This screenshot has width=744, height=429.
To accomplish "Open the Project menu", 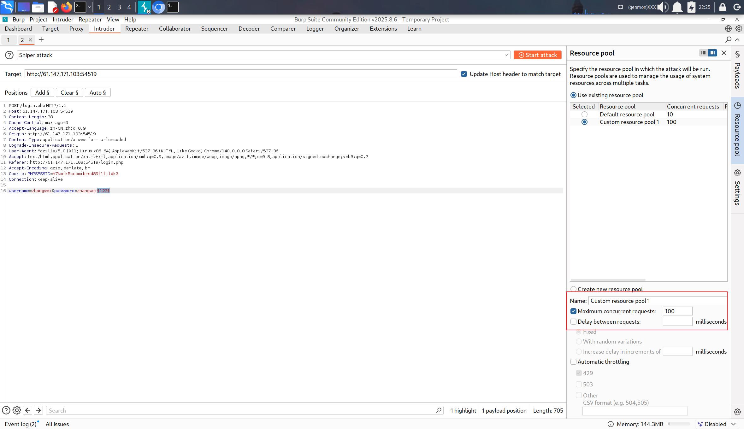I will tap(38, 20).
